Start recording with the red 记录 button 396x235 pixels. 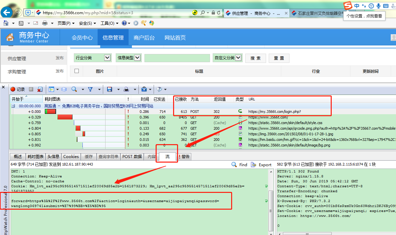pyautogui.click(x=17, y=89)
